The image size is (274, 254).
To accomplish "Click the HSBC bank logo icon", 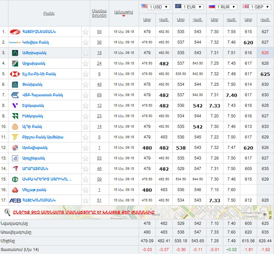I will tap(15, 74).
